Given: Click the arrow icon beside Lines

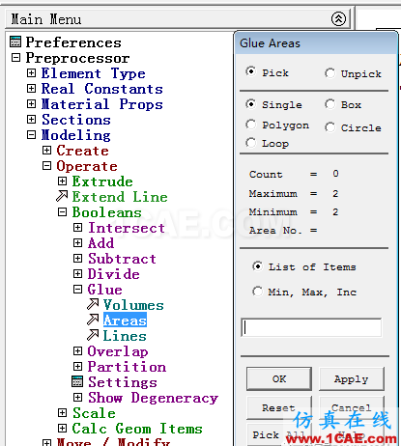Looking at the screenshot, I should [93, 335].
